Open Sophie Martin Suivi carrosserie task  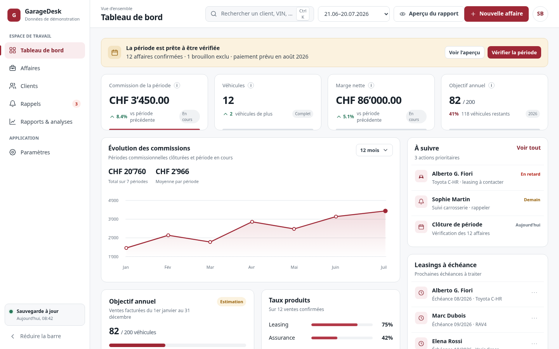(477, 203)
